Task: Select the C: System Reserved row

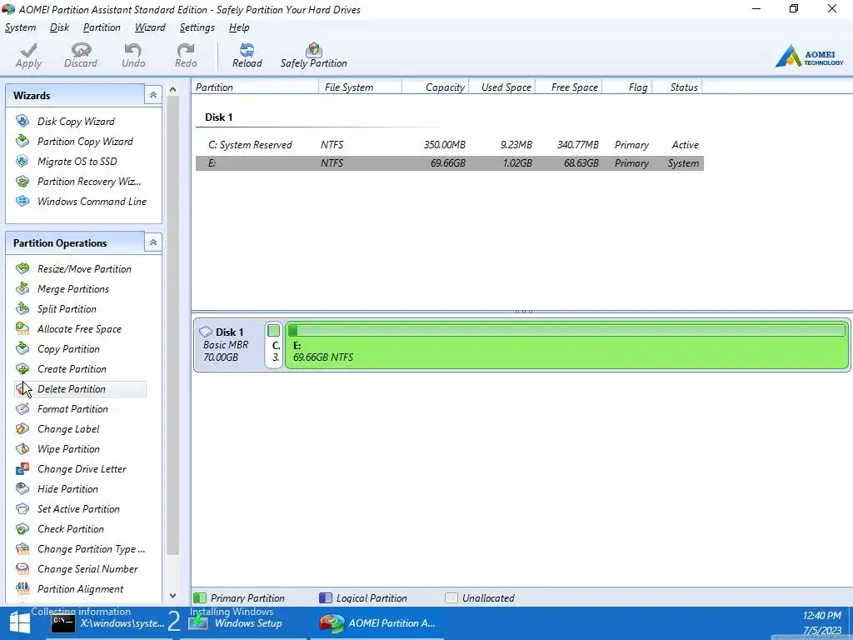Action: (x=450, y=145)
